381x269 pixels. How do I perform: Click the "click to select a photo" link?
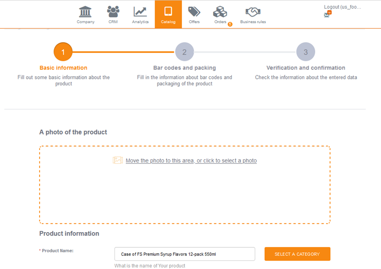click(226, 161)
